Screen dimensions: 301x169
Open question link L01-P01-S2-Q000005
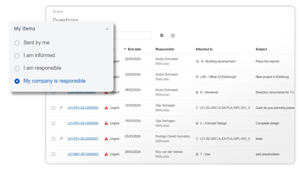point(83,108)
